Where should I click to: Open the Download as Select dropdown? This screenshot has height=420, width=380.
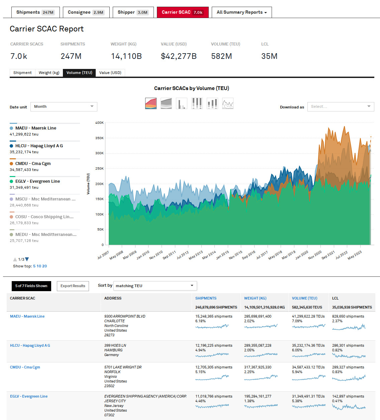tap(341, 106)
